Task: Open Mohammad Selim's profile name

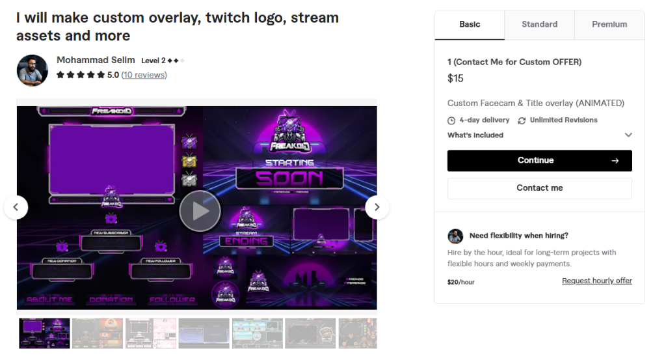Action: [x=96, y=60]
